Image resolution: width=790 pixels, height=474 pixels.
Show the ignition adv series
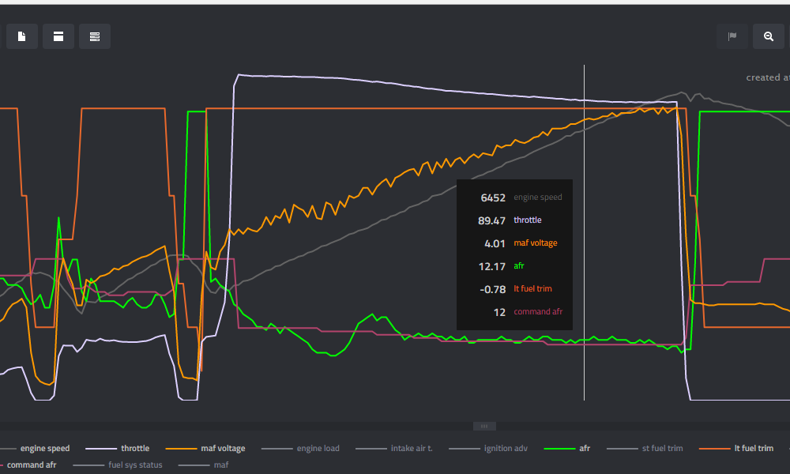tap(506, 449)
